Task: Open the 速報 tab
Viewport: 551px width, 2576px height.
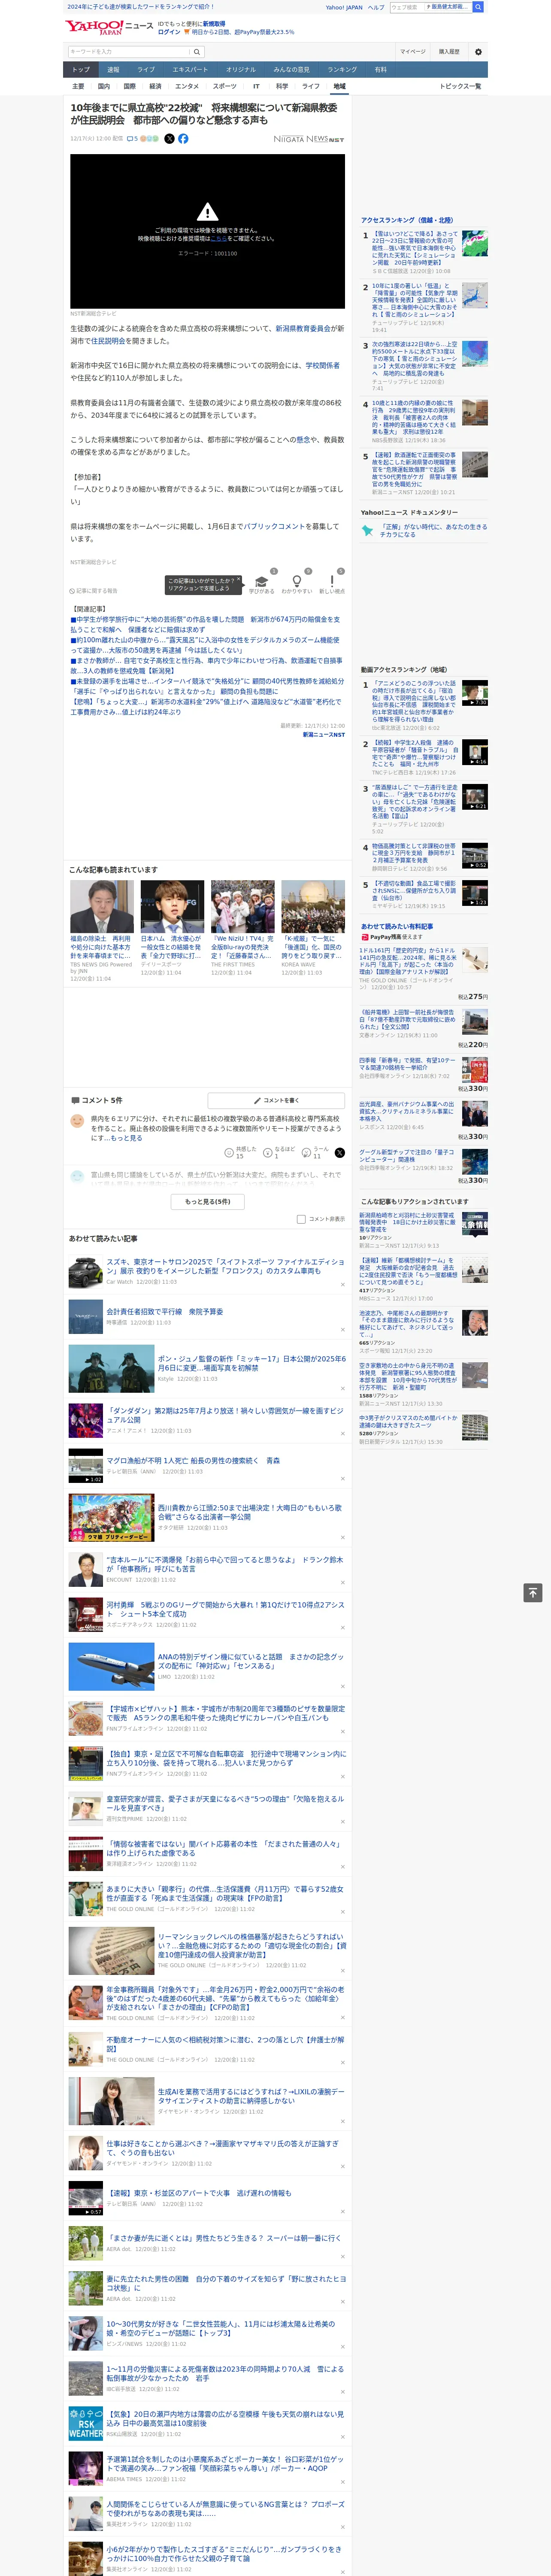Action: pyautogui.click(x=113, y=69)
